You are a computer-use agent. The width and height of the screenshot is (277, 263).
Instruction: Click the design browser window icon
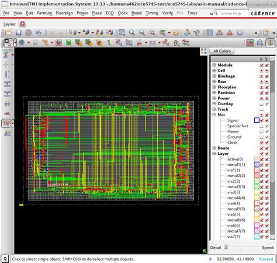(x=209, y=33)
